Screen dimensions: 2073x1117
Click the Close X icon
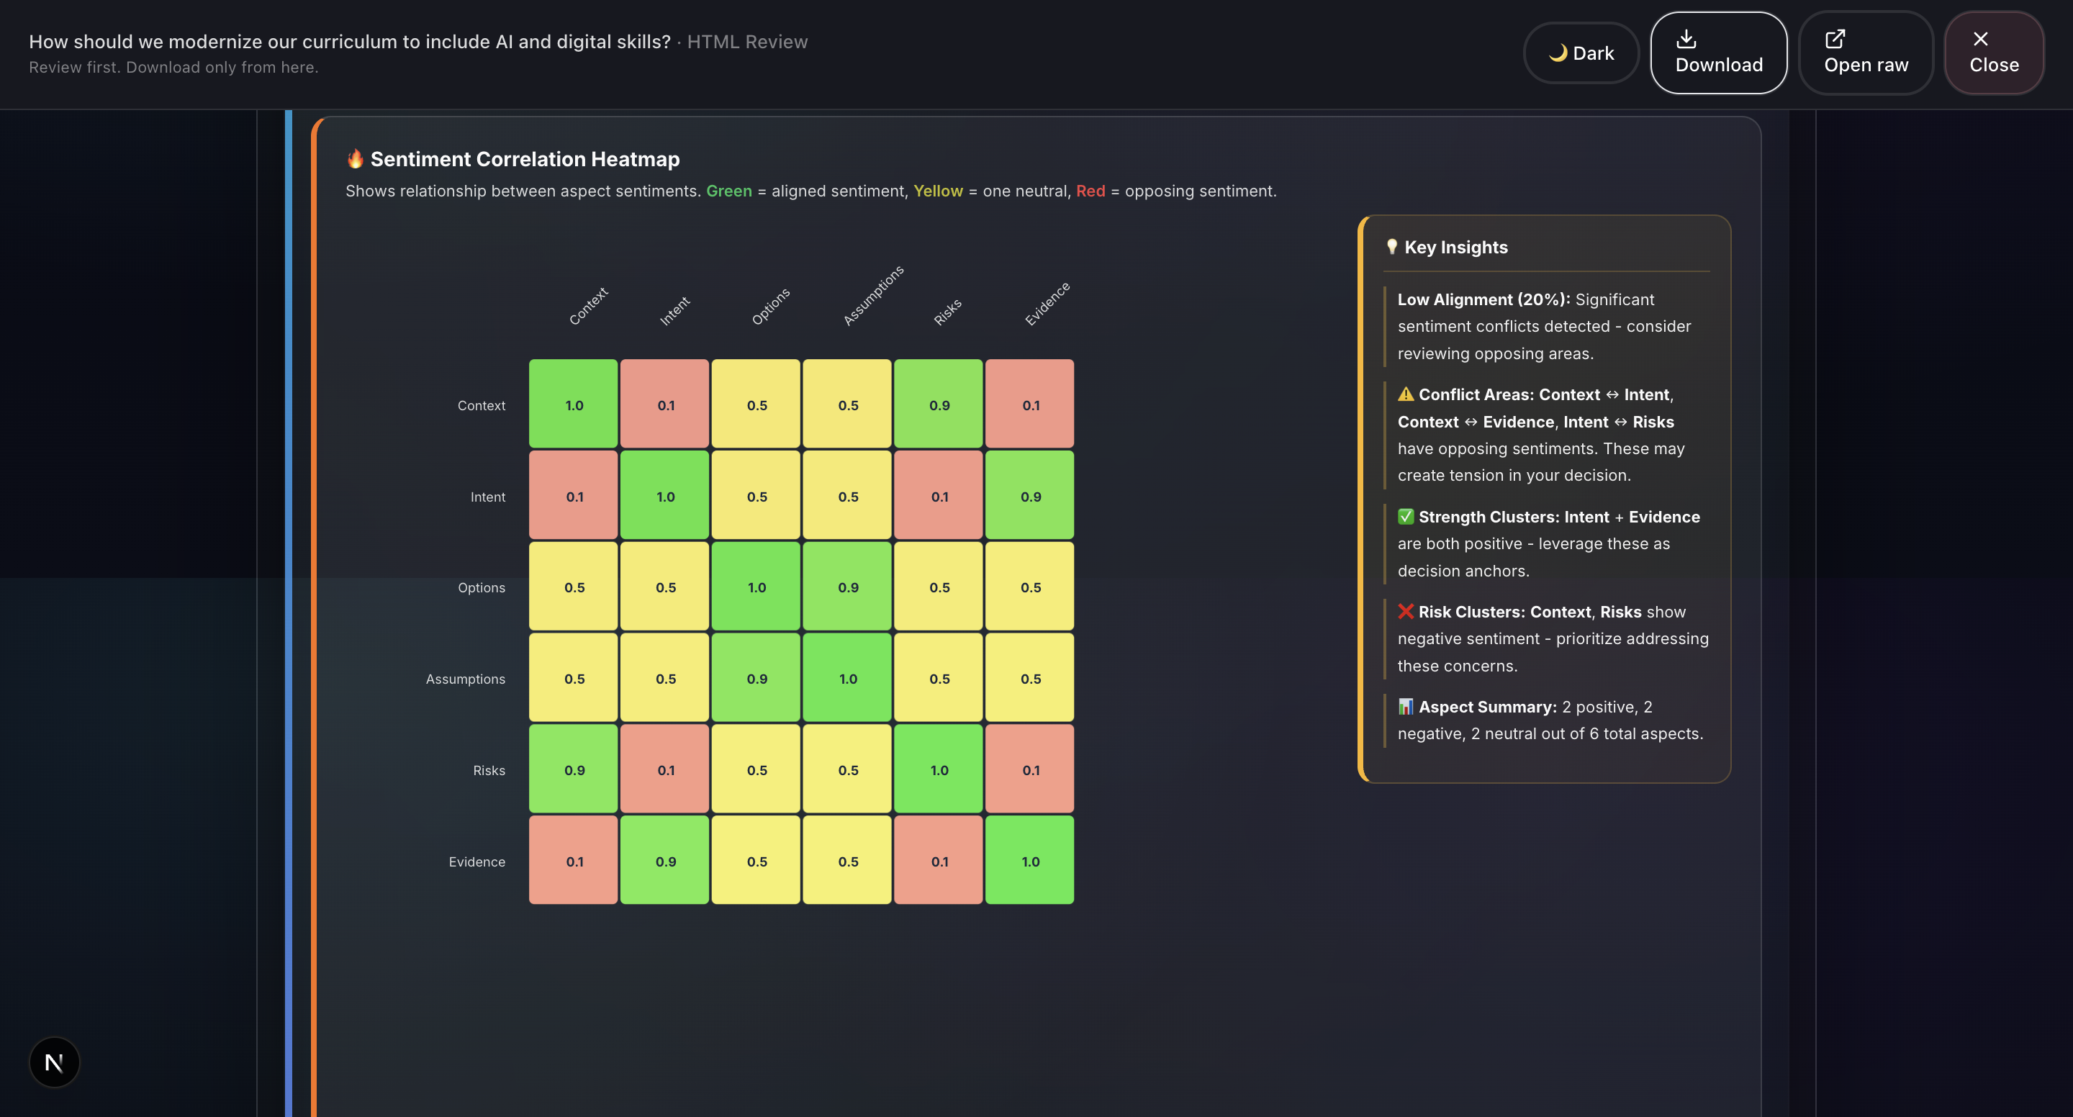click(x=1980, y=39)
